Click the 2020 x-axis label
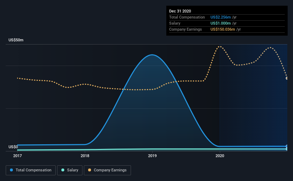The image size is (293, 181). 220,156
